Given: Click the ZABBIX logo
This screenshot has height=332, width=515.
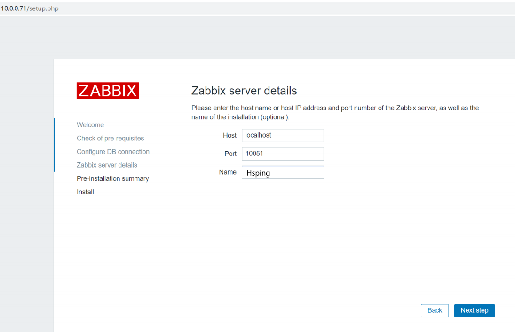Looking at the screenshot, I should 108,90.
